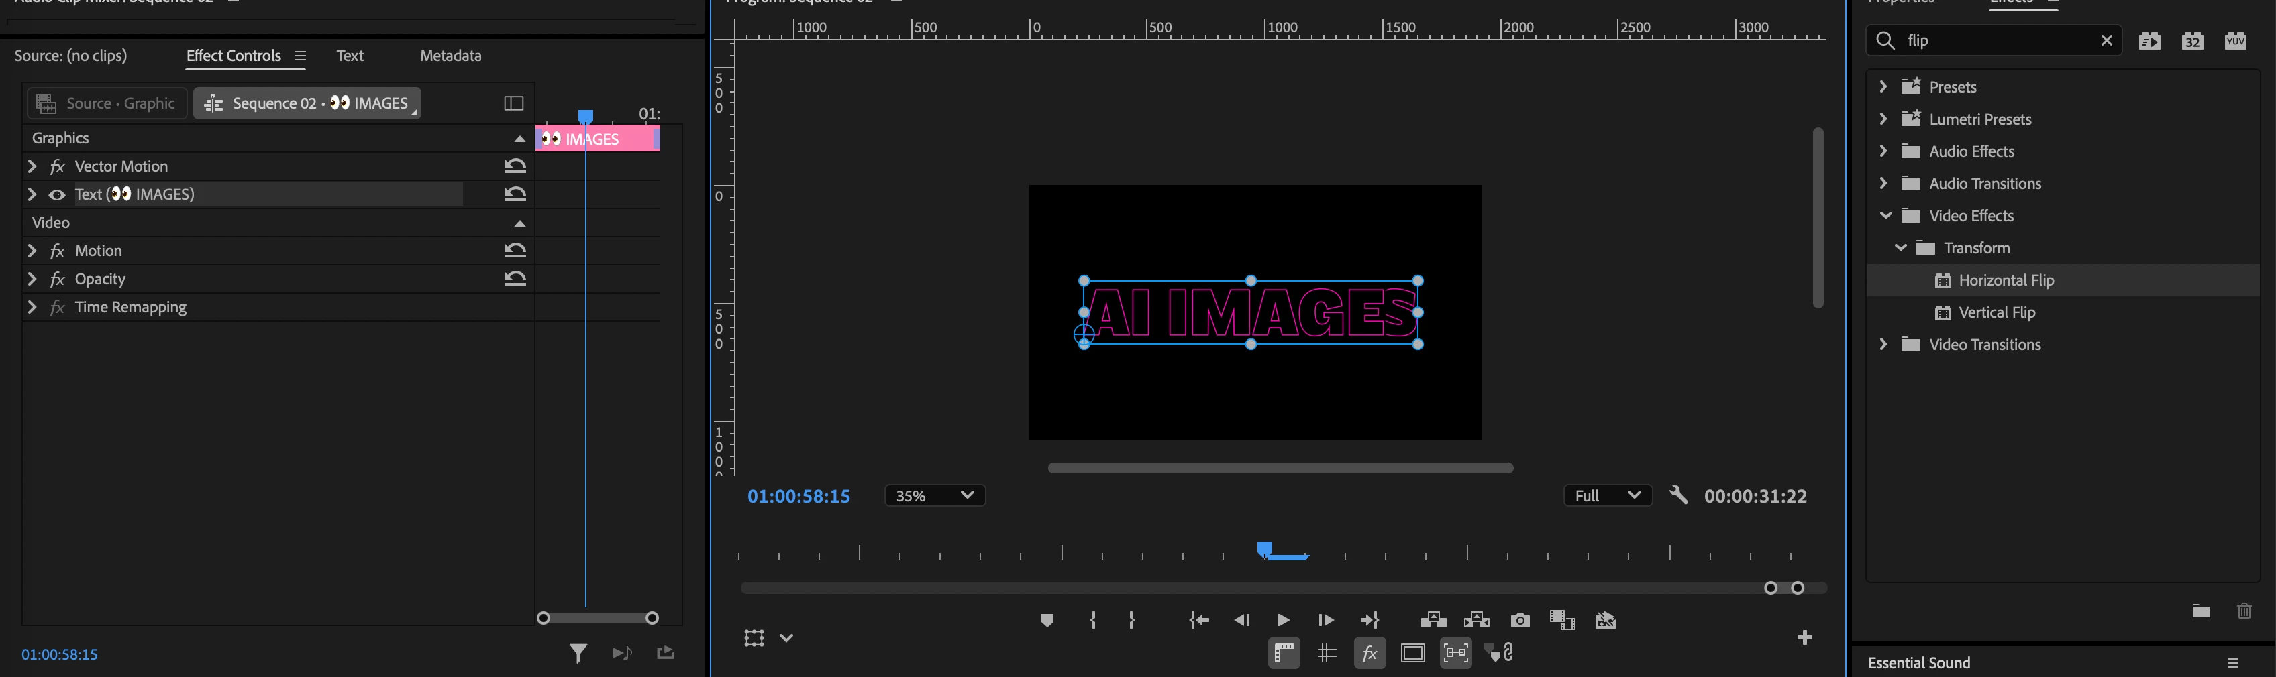
Task: Toggle linked markers icon
Action: coord(1500,653)
